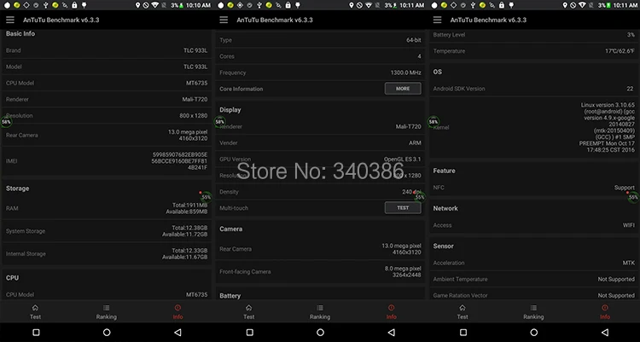640x342 pixels.
Task: Click the TEST button beside Multi-touch
Action: click(403, 208)
